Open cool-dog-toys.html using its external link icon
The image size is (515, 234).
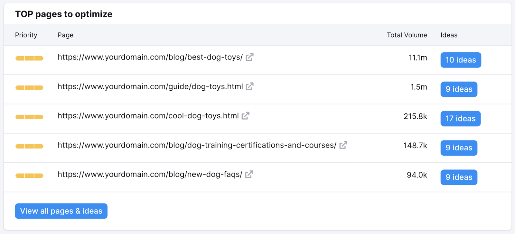pos(246,115)
